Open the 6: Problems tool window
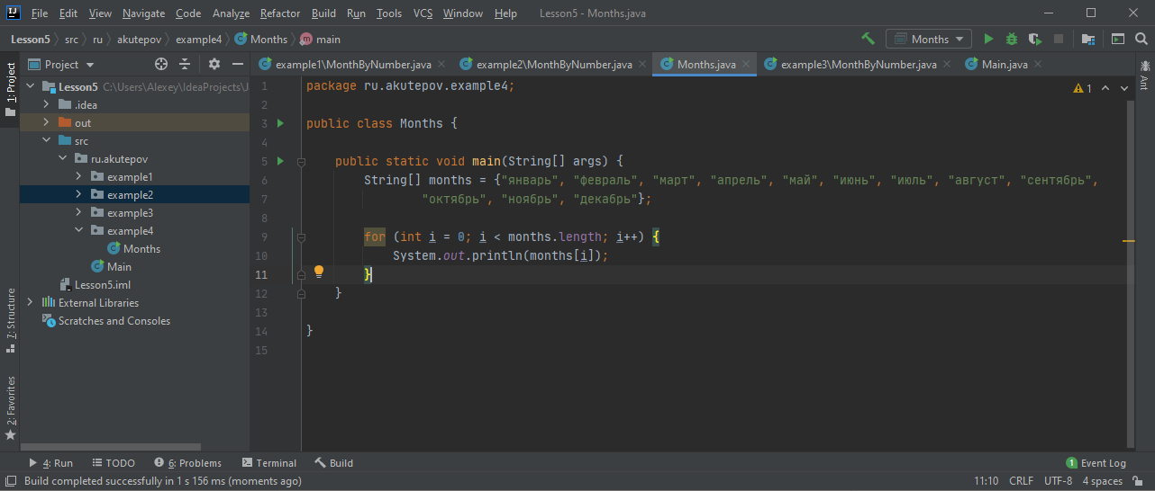The width and height of the screenshot is (1155, 491). (187, 463)
